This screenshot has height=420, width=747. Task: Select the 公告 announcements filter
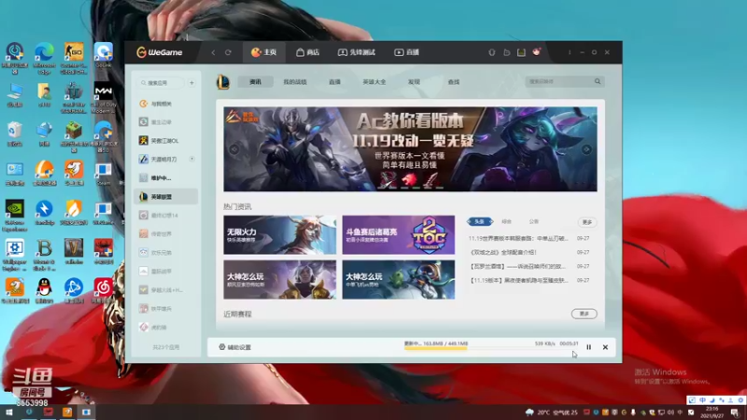[x=533, y=221]
